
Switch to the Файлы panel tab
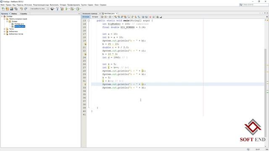(x=14, y=13)
